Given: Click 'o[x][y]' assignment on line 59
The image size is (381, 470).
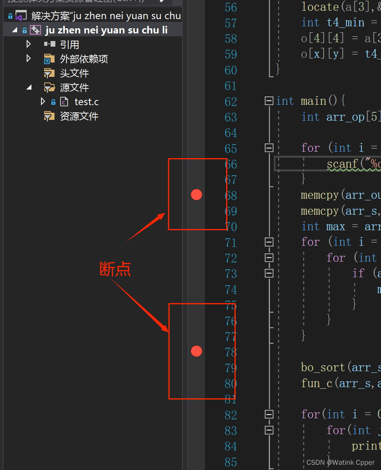Looking at the screenshot, I should [322, 54].
